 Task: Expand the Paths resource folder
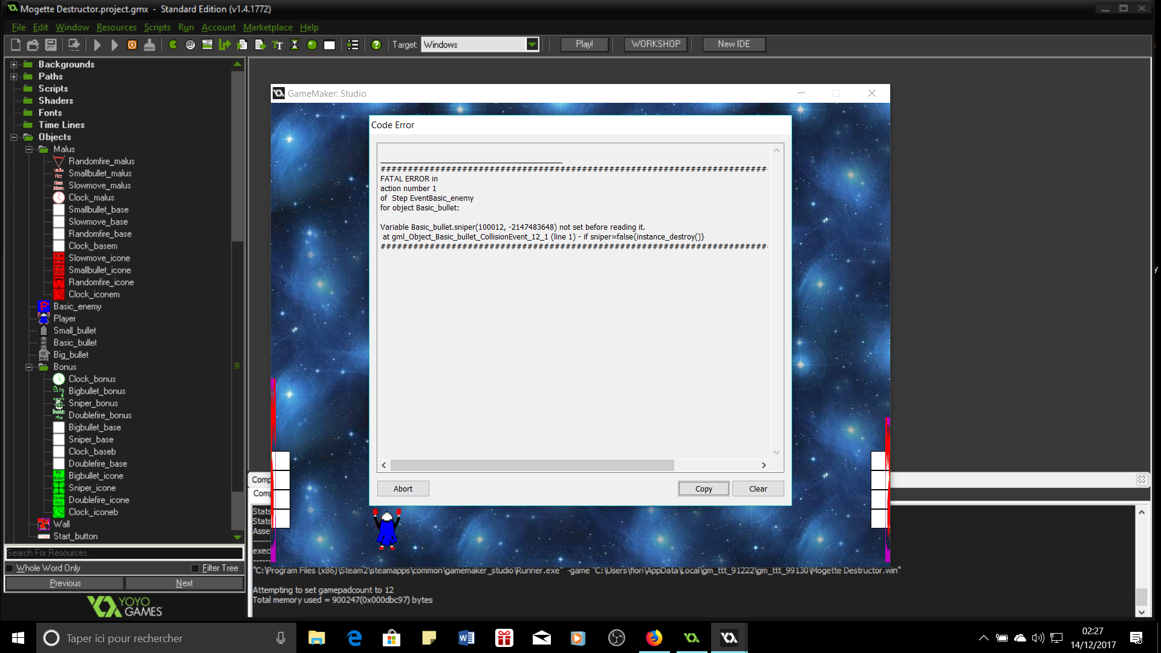tap(13, 77)
